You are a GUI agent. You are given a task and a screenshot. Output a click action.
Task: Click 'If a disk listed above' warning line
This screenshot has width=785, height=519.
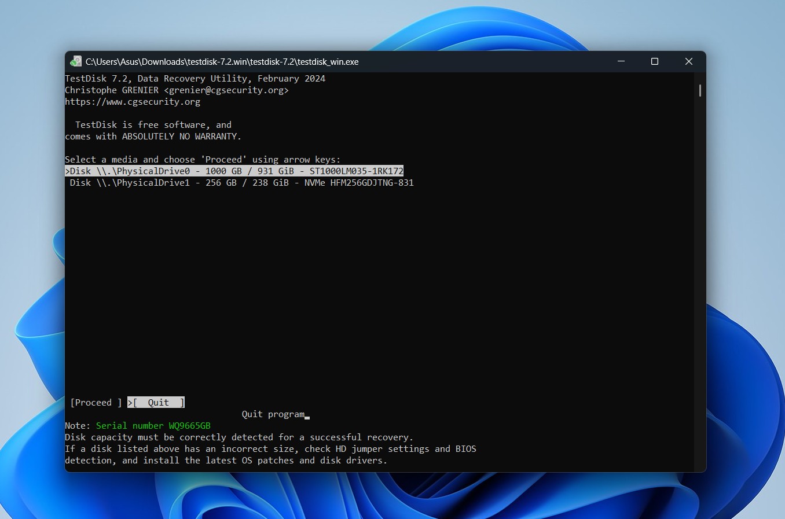270,449
